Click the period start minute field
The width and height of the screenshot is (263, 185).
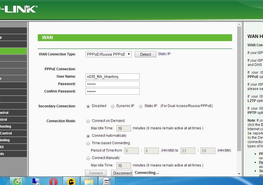(151, 151)
